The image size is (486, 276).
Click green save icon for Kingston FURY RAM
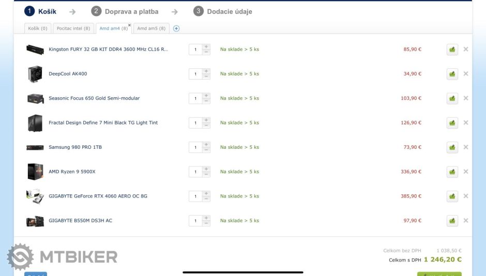tap(452, 50)
